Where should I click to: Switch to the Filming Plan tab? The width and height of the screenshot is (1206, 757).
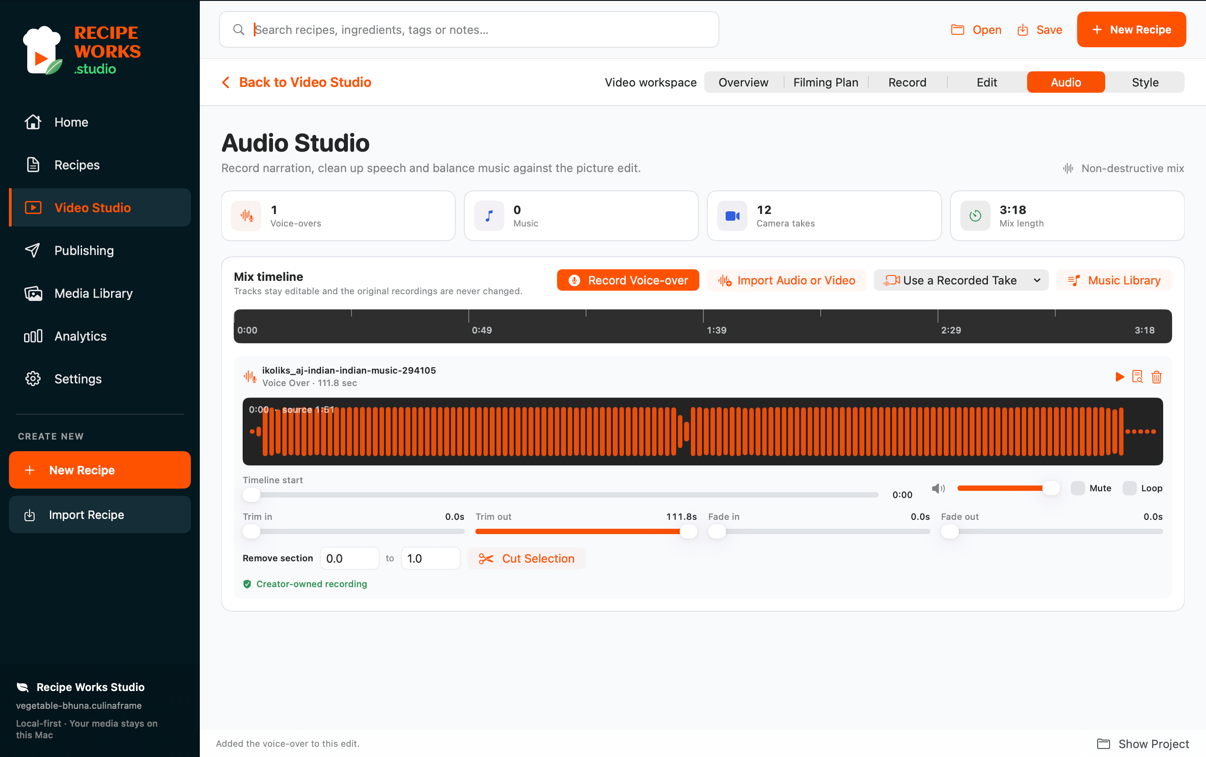tap(826, 82)
